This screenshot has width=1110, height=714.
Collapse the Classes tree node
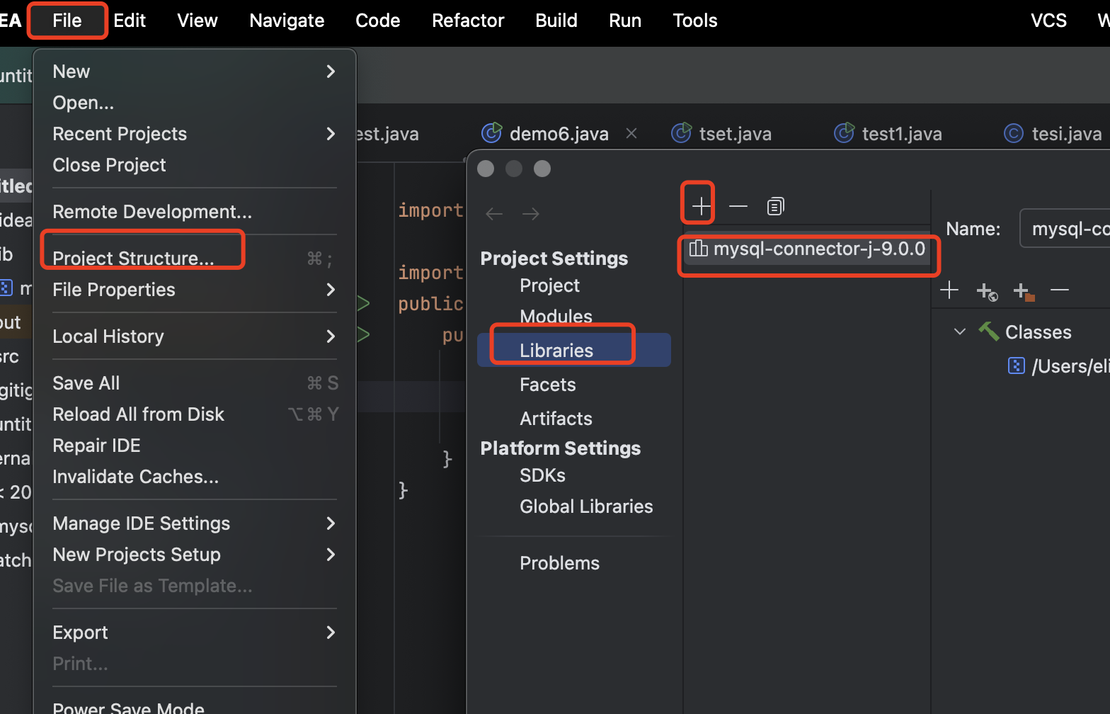[x=960, y=331]
